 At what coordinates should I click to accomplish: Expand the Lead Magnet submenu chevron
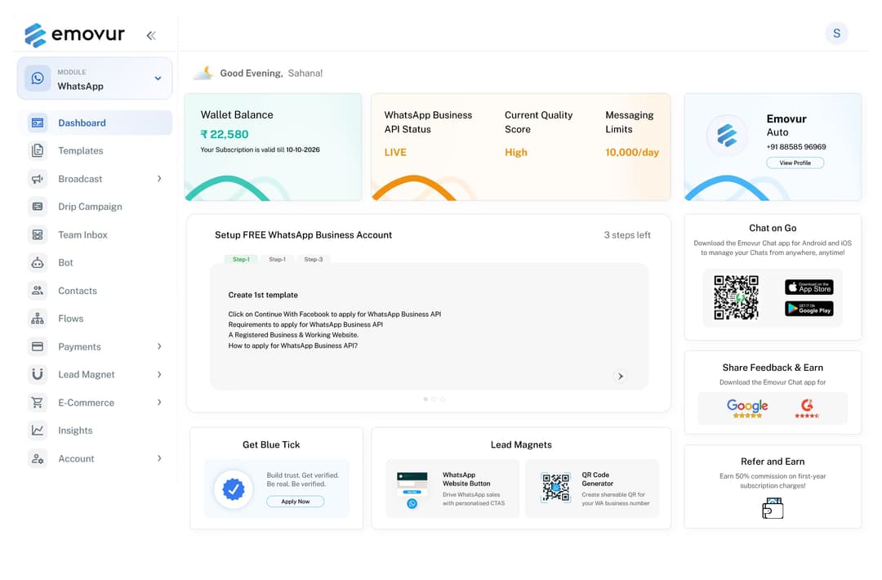pos(159,374)
